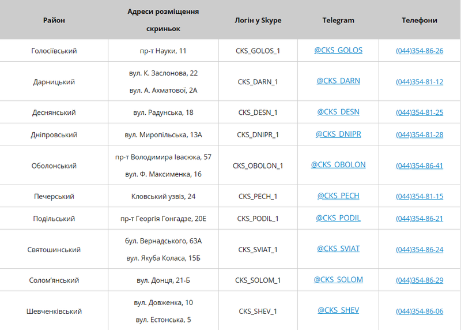461x330 pixels.
Task: Call phone number (044)354-86-26
Action: [420, 51]
